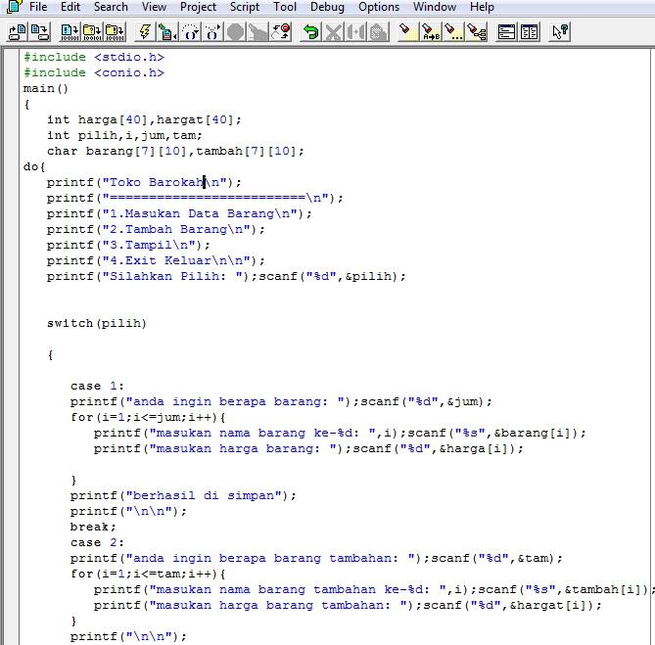Click the '1.Masukan Data Barang' printf line
Image resolution: width=655 pixels, height=645 pixels.
pyautogui.click(x=179, y=213)
